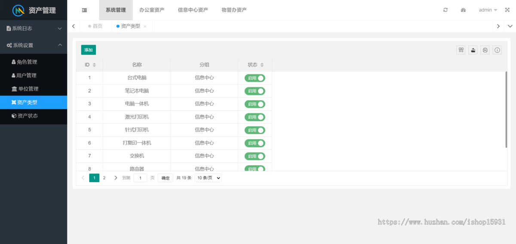
Task: Click 信息中心 in the 打复印一体机 row
Action: coord(204,143)
